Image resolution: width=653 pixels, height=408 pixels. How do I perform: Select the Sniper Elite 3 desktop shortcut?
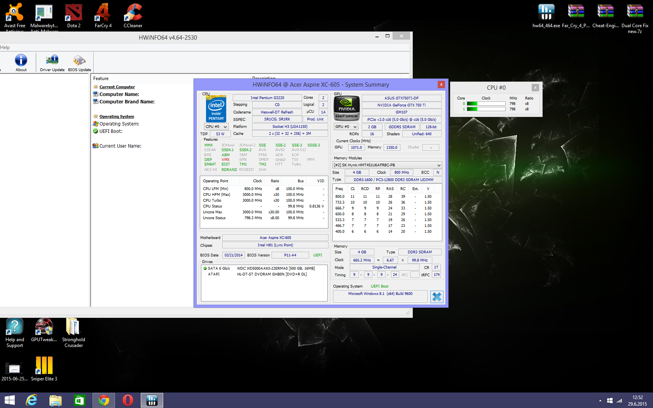tap(44, 369)
